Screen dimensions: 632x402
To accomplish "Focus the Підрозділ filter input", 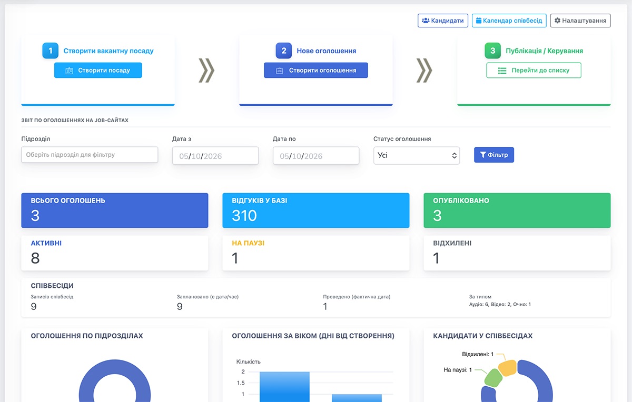I will 90,155.
